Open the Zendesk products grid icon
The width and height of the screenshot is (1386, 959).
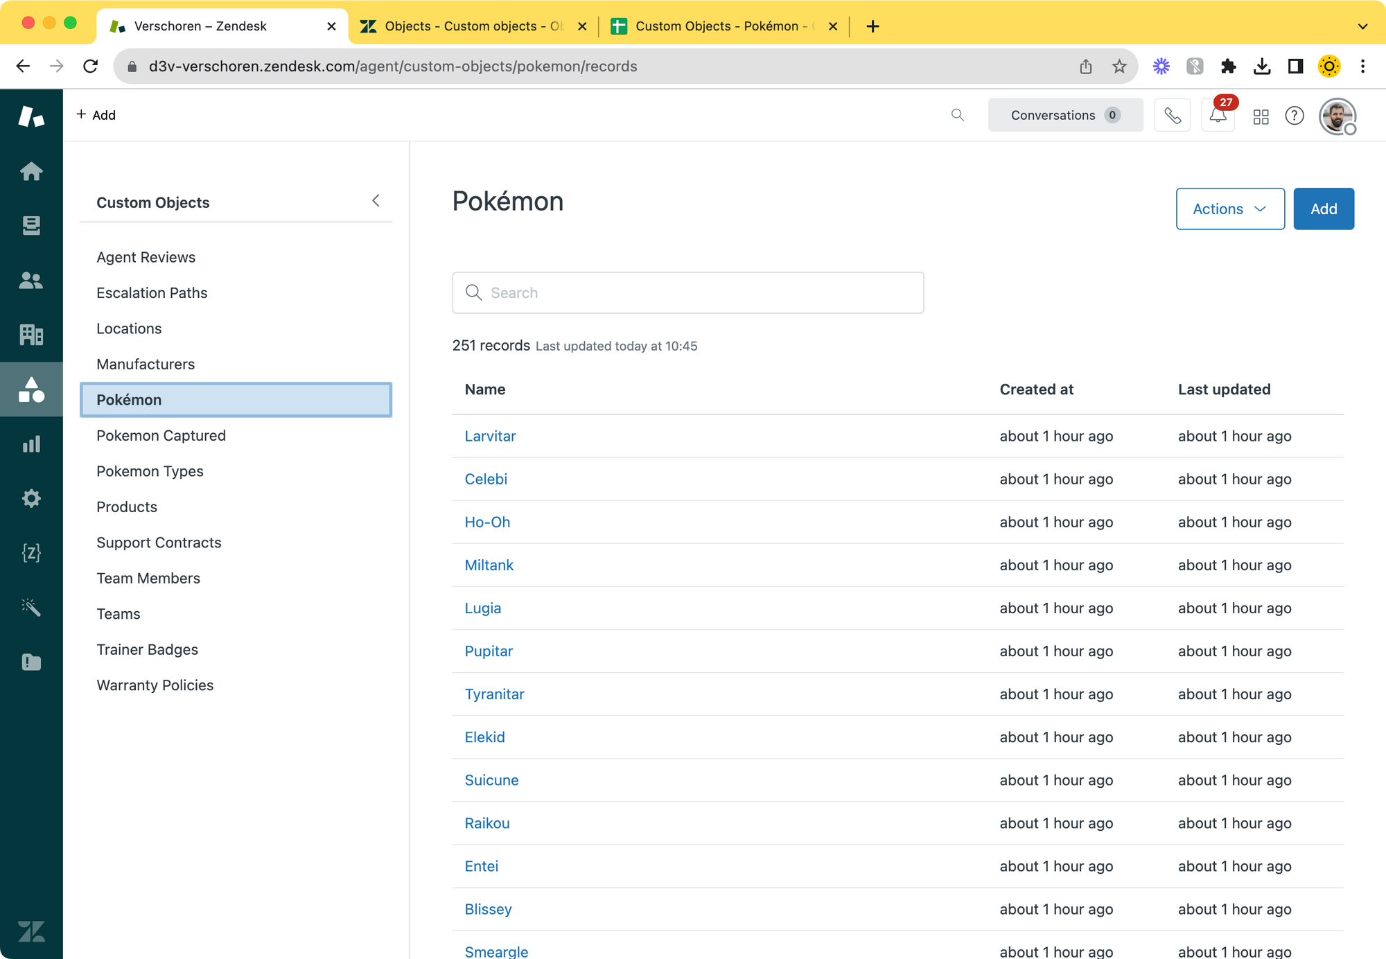(x=1261, y=116)
